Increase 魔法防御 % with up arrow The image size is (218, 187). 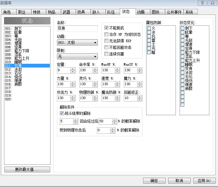[x=117, y=97]
